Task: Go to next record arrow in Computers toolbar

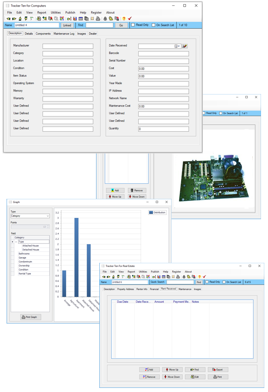Action: (x=14, y=19)
